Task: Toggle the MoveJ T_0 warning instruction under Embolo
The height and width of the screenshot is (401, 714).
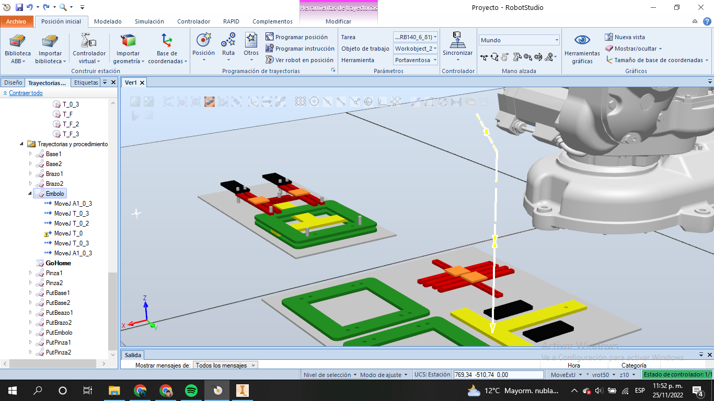Action: tap(68, 233)
